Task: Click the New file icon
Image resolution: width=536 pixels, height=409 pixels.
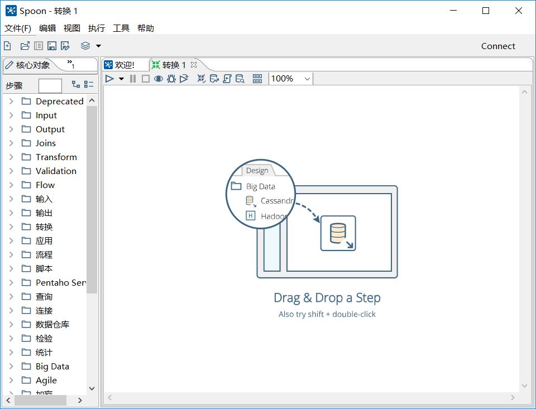Action: click(7, 46)
